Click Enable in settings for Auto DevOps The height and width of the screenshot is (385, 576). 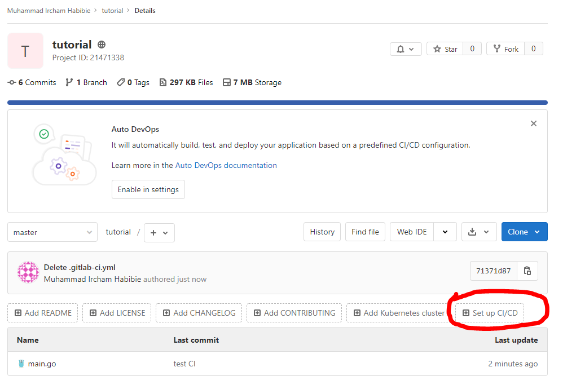pyautogui.click(x=148, y=189)
